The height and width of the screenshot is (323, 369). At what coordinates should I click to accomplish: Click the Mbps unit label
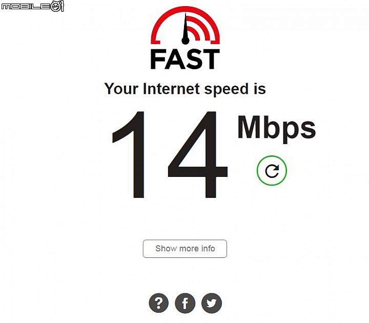(x=277, y=129)
